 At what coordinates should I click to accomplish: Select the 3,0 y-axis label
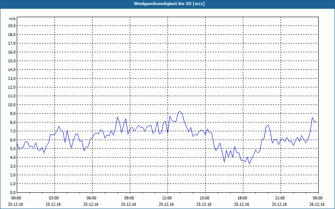tap(13, 166)
